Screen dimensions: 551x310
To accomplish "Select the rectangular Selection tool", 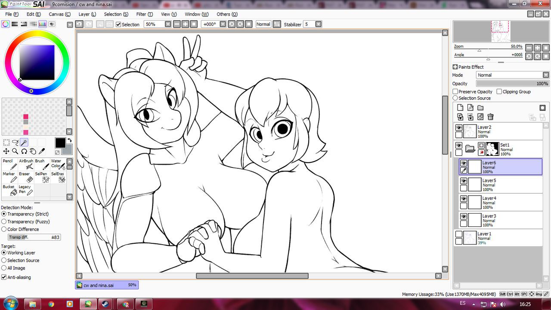I will tap(6, 143).
